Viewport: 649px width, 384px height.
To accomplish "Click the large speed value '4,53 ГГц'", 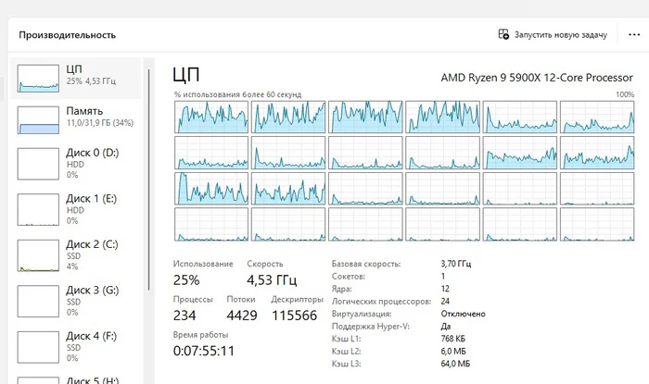I will [272, 280].
